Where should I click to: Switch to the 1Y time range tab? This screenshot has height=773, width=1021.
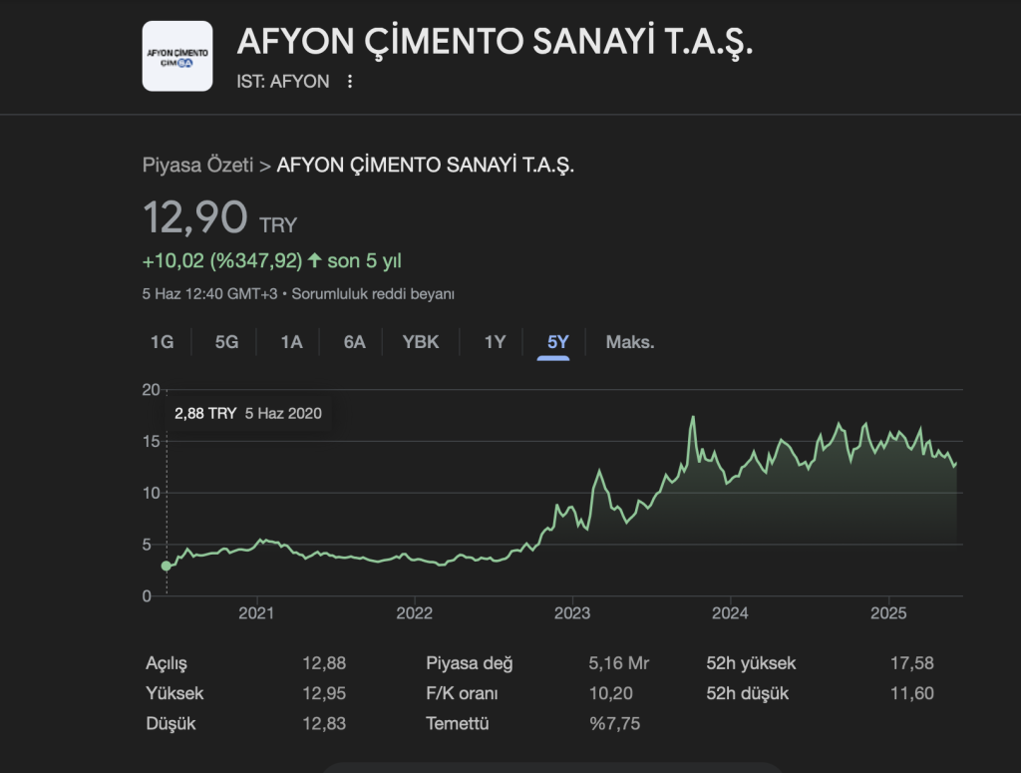(x=496, y=342)
